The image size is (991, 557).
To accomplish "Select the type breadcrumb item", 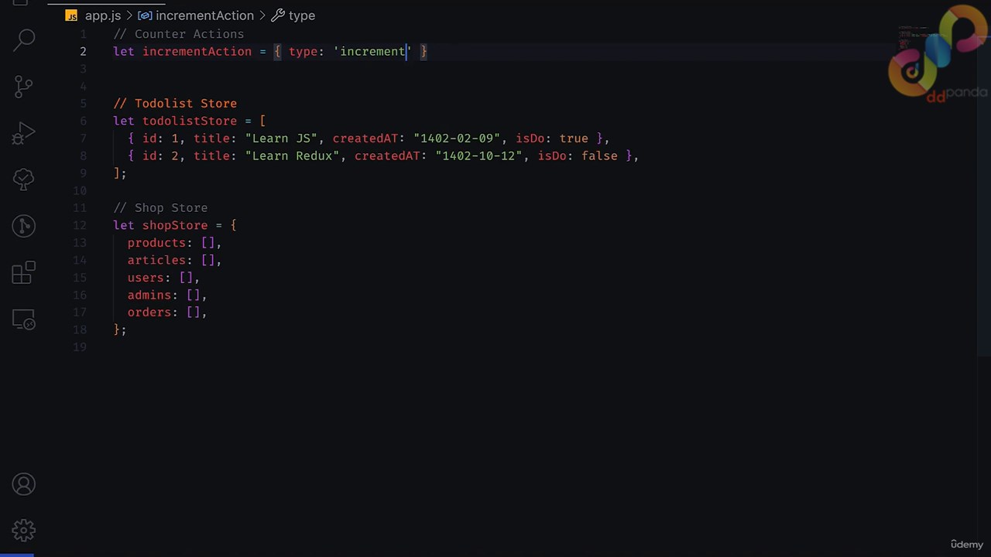I will 302,15.
